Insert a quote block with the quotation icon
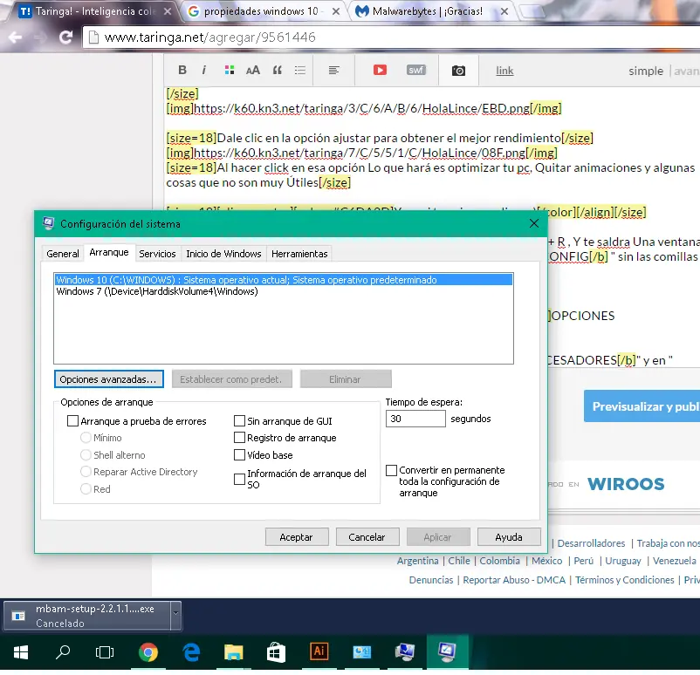Viewport: 700px width, 675px height. (278, 70)
